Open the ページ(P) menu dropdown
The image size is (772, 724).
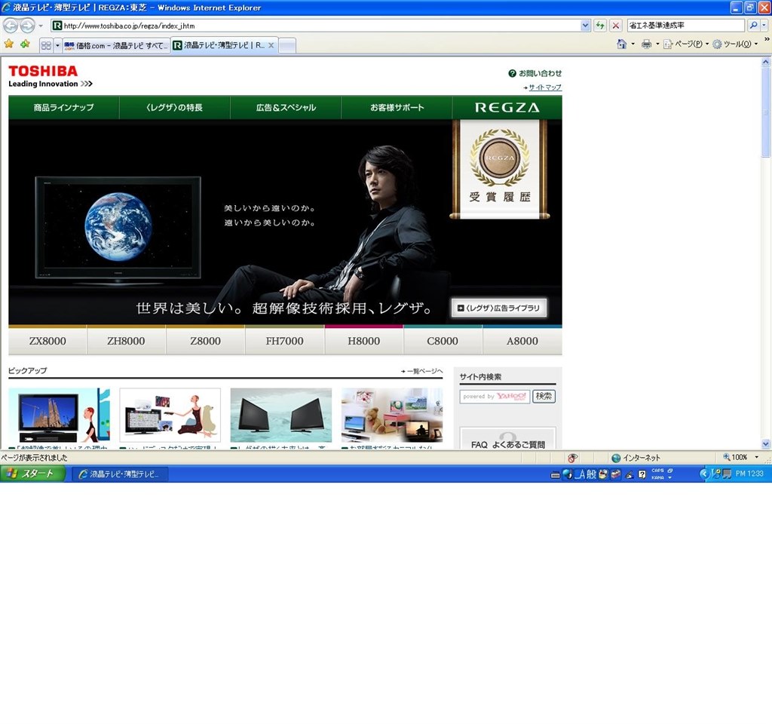(686, 44)
